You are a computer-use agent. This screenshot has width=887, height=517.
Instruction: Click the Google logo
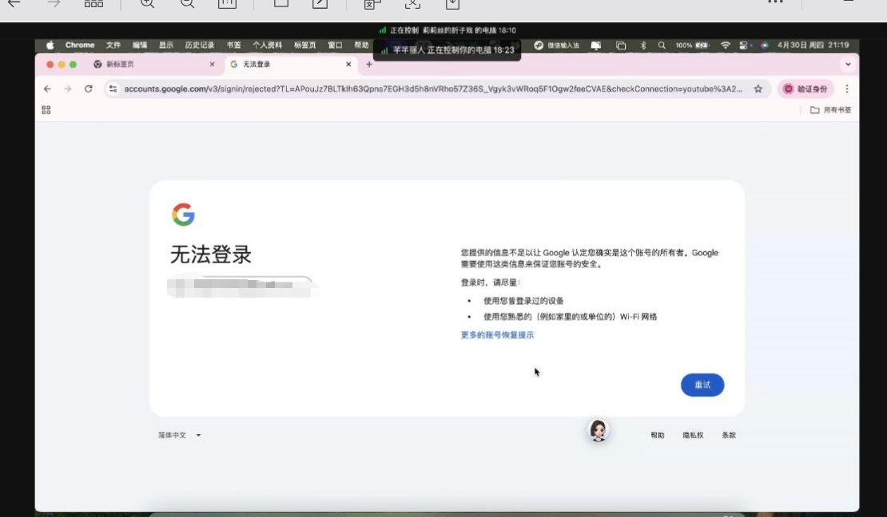point(183,215)
